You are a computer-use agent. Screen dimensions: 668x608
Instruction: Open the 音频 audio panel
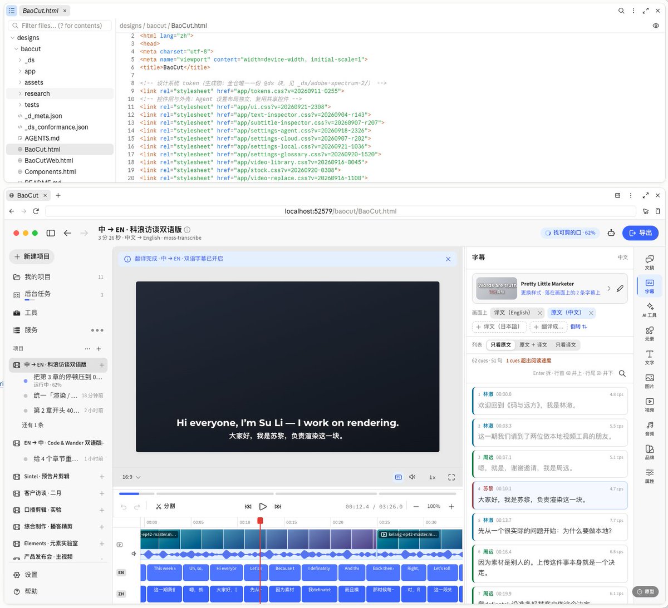pyautogui.click(x=649, y=428)
